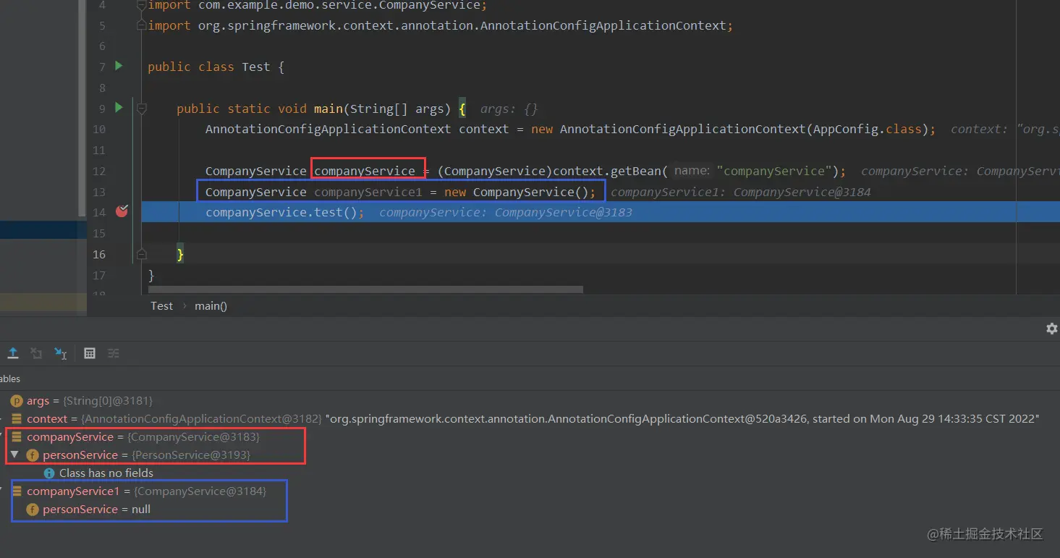Click the Trace Current Stream Chain icon
Image resolution: width=1060 pixels, height=558 pixels.
click(114, 353)
